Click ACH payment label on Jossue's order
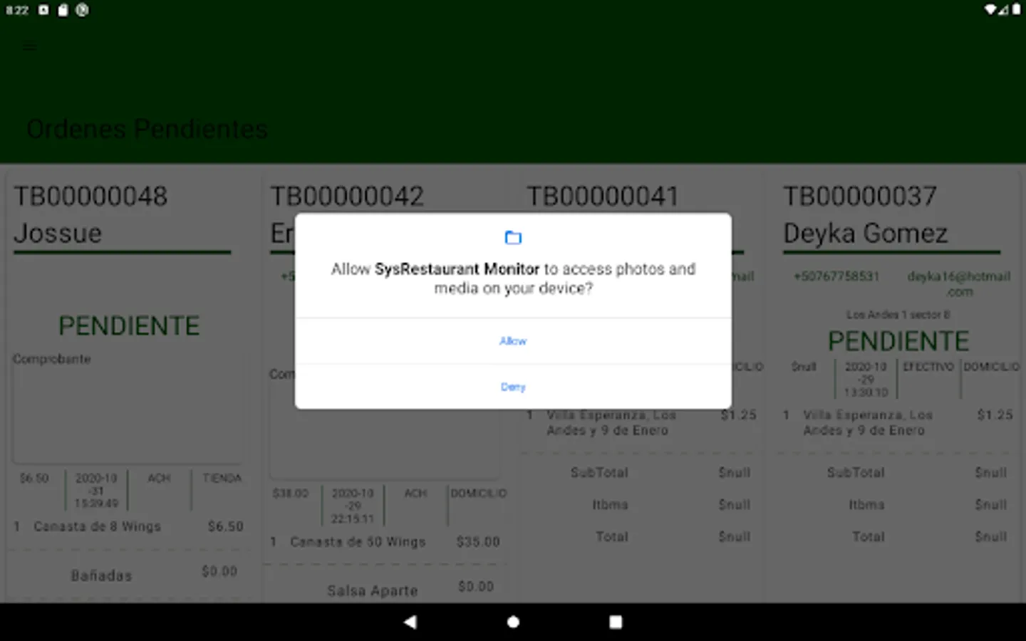Viewport: 1026px width, 641px height. click(159, 478)
